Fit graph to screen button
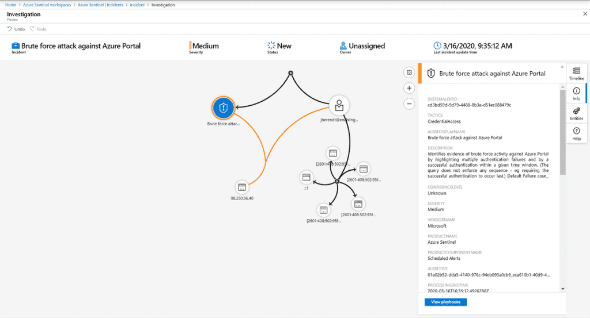This screenshot has width=590, height=318. [409, 72]
